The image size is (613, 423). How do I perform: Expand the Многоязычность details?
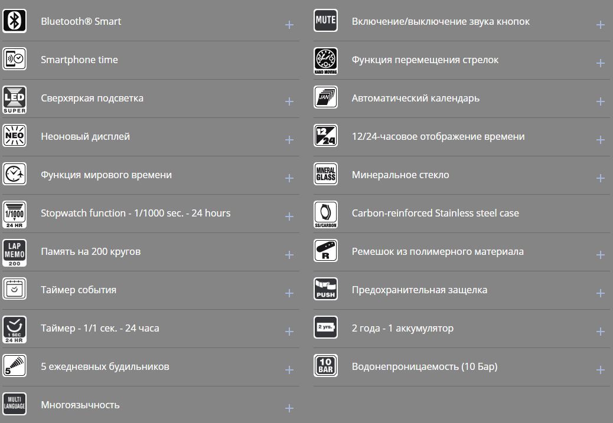289,408
